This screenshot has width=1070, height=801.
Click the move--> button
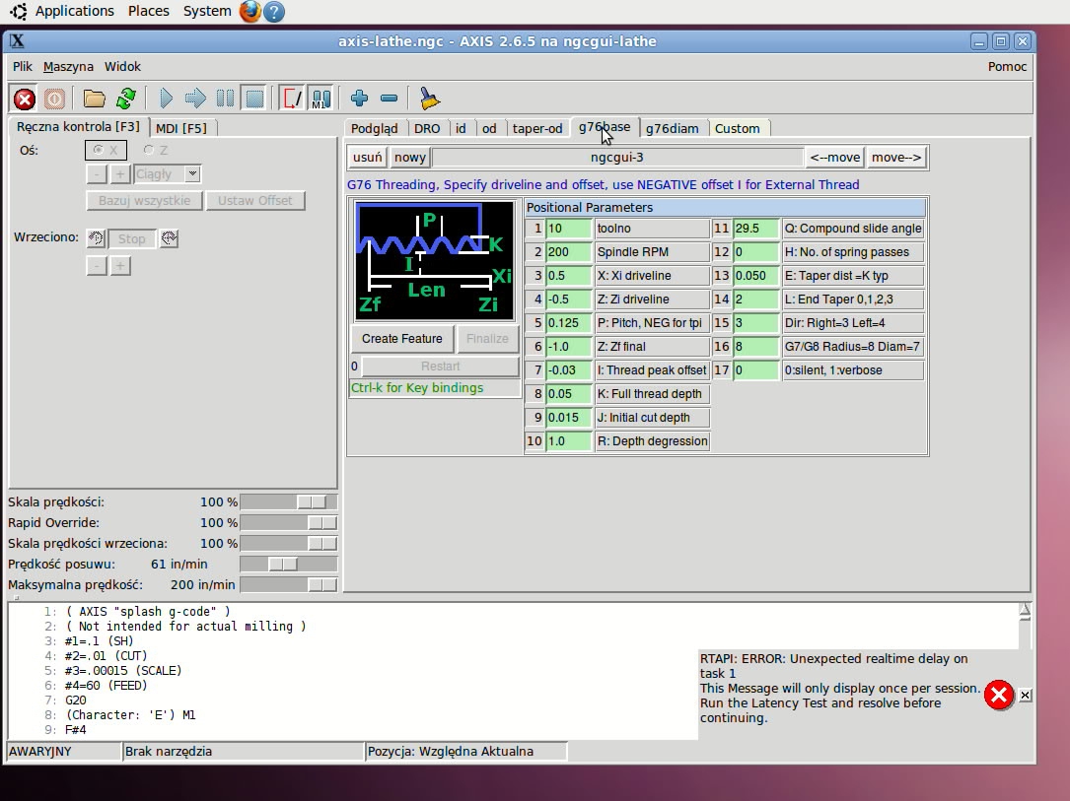(x=896, y=158)
